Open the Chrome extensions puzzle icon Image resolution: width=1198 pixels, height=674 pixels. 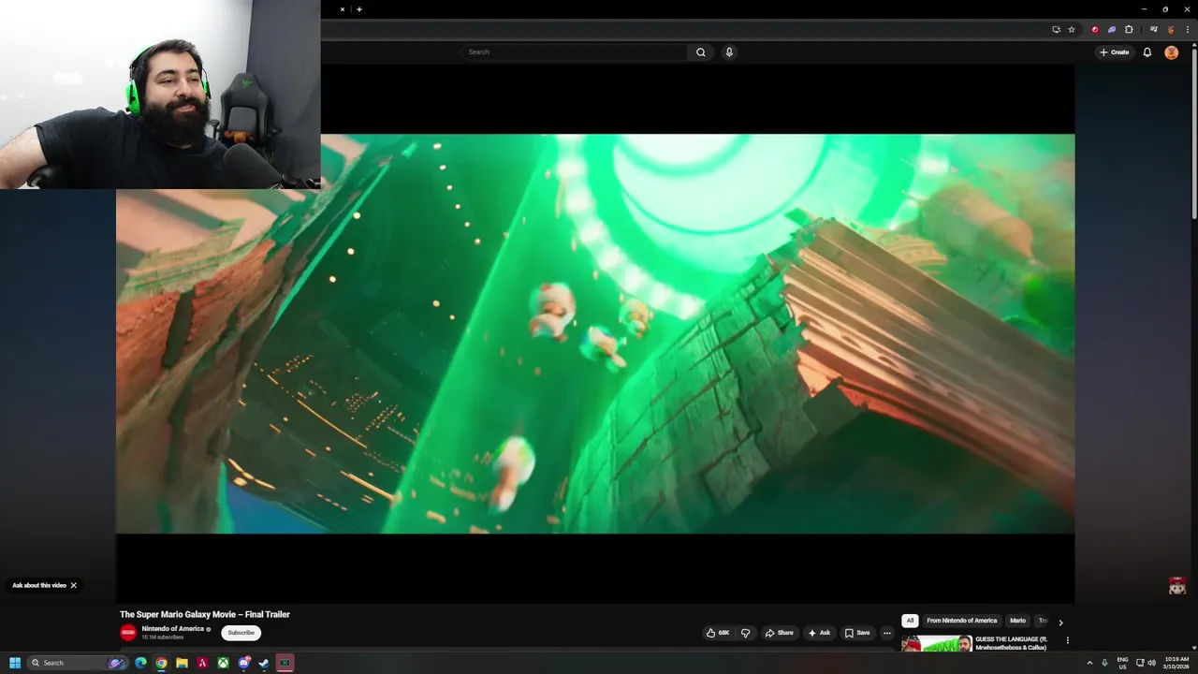(1129, 29)
